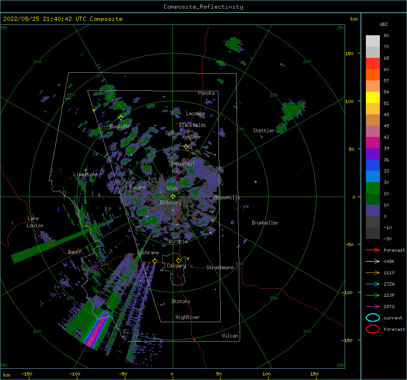Viewport: 407px width, 380px height.
Task: Click the Lake Louise label
Action: click(35, 222)
